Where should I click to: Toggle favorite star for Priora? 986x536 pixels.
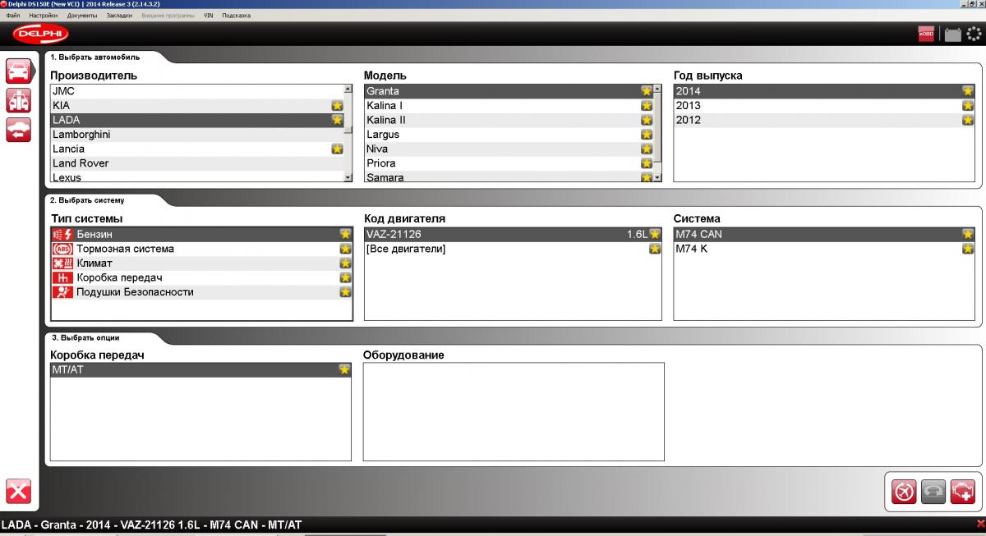coord(647,163)
